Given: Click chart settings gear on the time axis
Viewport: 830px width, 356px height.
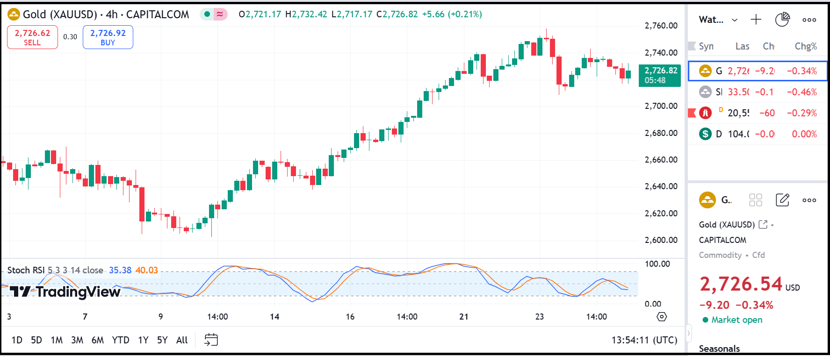Looking at the screenshot, I should pyautogui.click(x=662, y=317).
